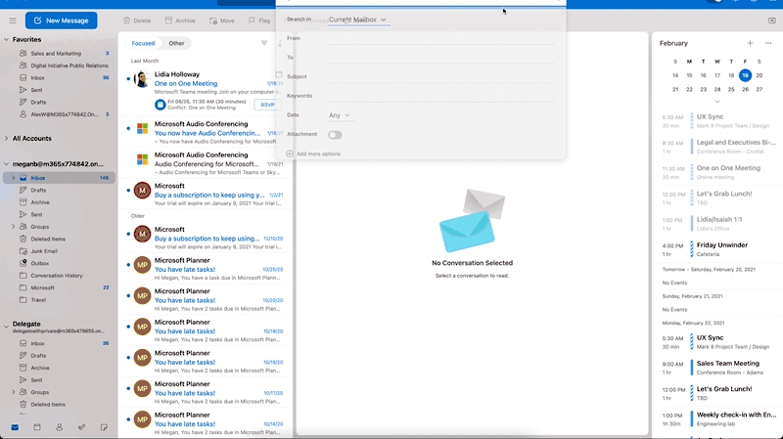Collapse the Favorites section
This screenshot has height=439, width=783.
click(6, 39)
